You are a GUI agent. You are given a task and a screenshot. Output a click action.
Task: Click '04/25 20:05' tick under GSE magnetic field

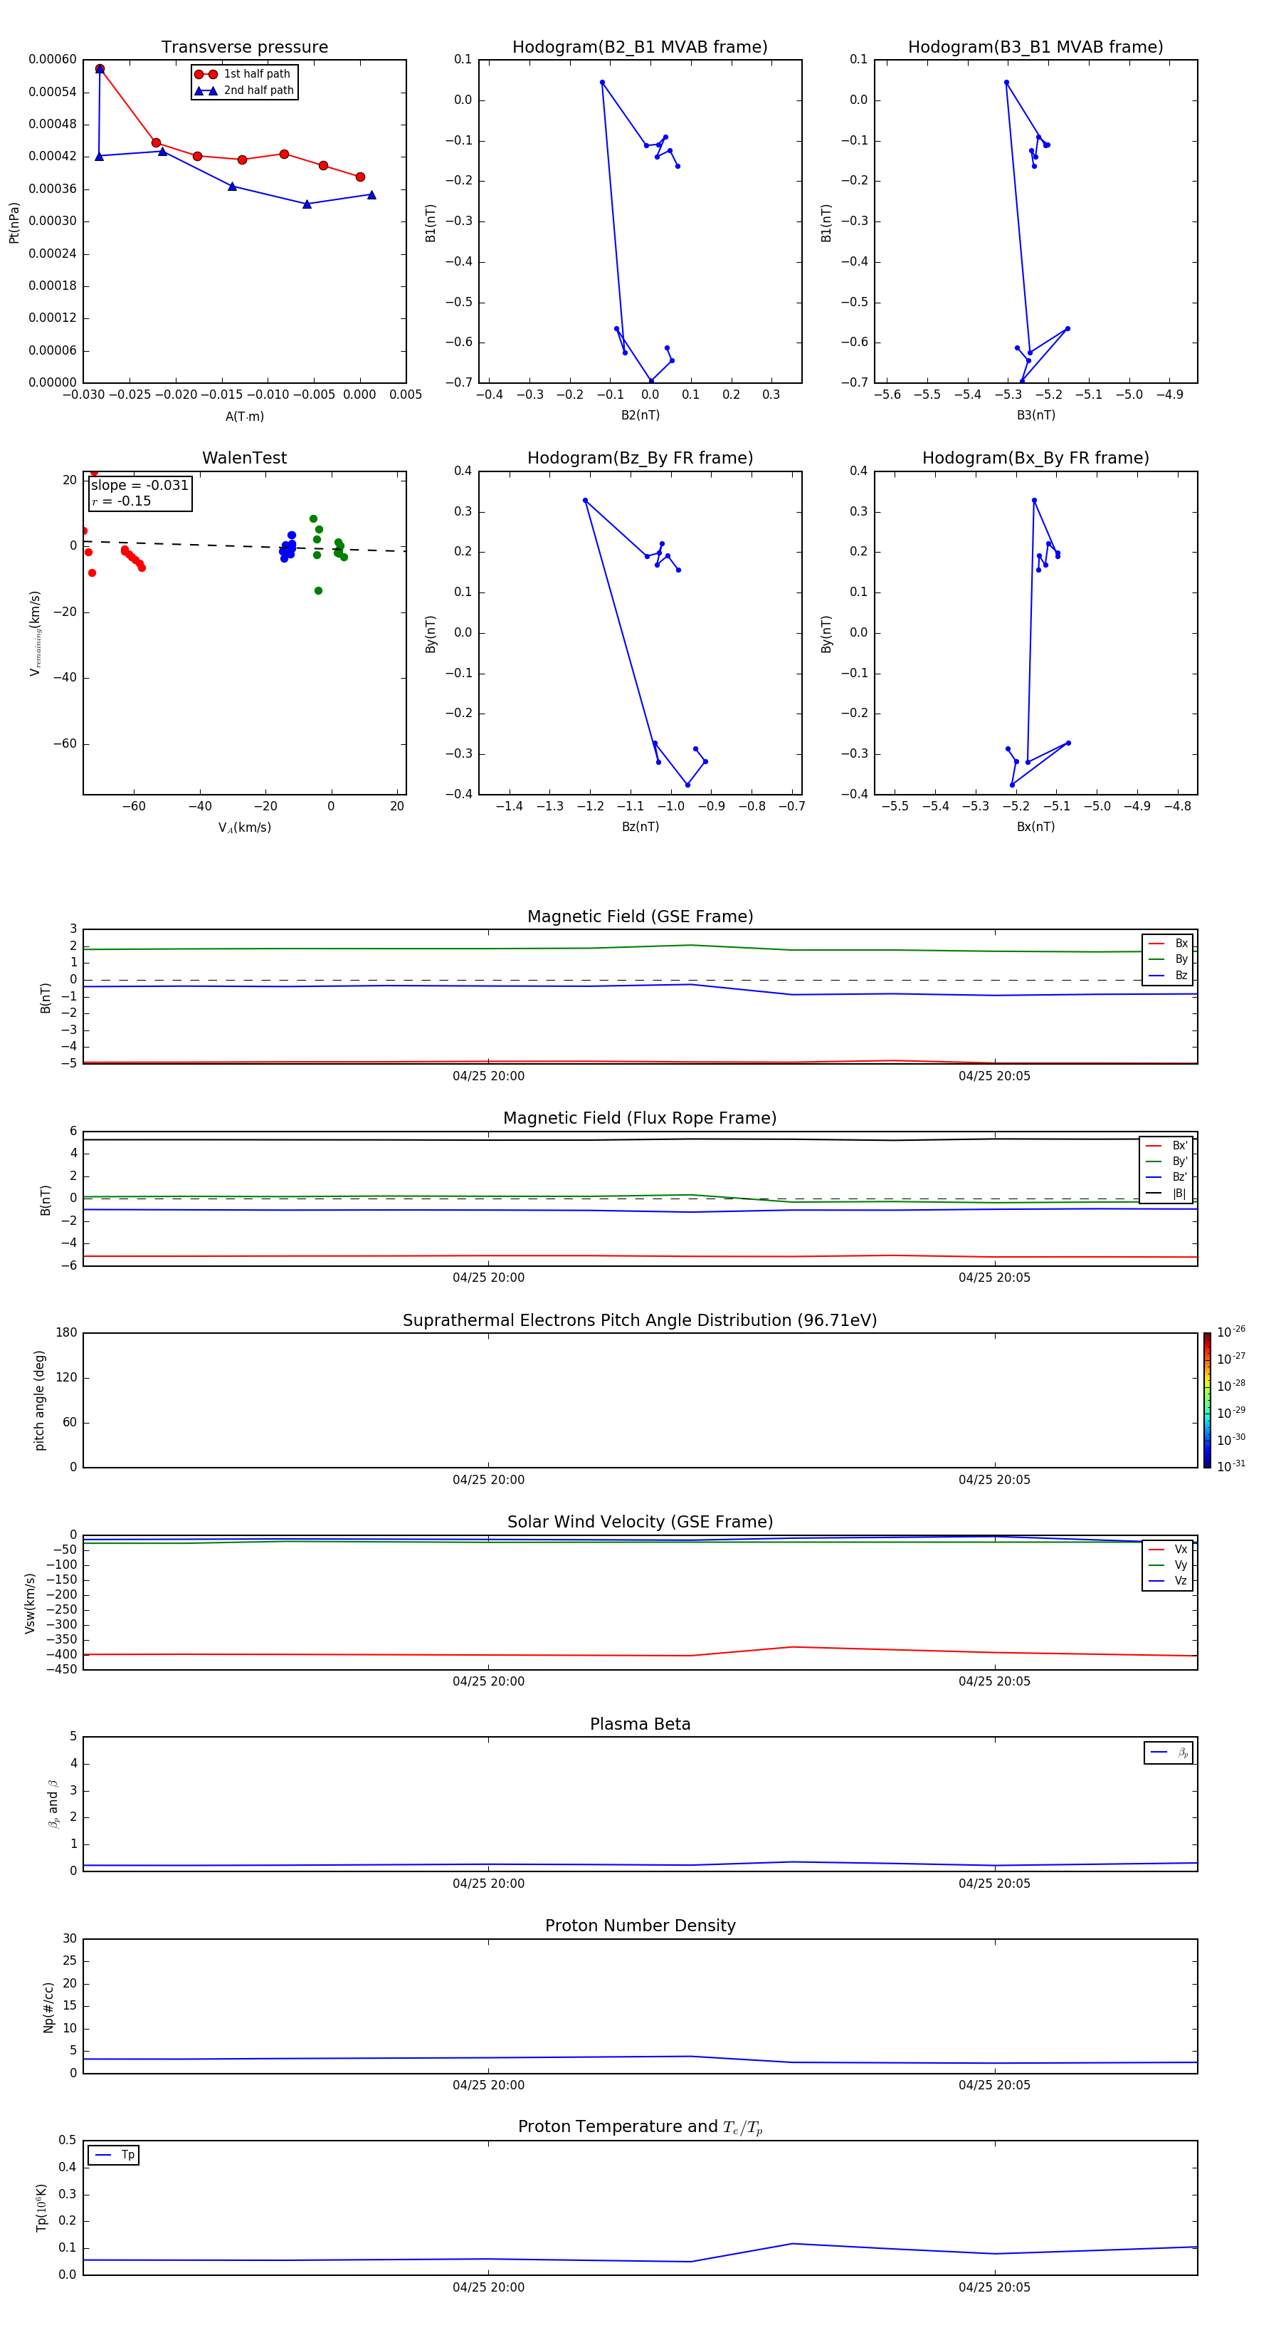995,1077
